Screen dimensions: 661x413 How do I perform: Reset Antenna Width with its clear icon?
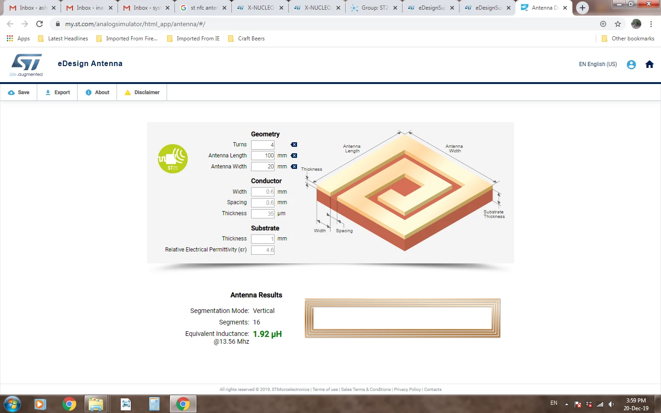point(294,167)
